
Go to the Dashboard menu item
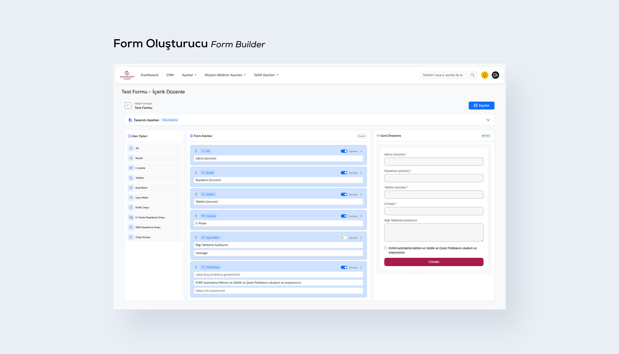click(x=149, y=75)
